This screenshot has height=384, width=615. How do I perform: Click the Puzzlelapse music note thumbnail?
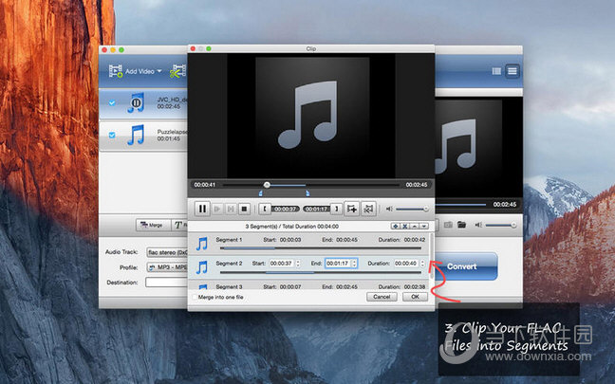tap(136, 135)
